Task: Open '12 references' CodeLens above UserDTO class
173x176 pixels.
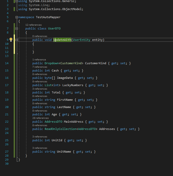Action: [33, 25]
